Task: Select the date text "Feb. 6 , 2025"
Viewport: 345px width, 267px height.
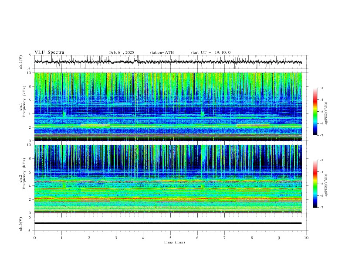Action: (122, 52)
